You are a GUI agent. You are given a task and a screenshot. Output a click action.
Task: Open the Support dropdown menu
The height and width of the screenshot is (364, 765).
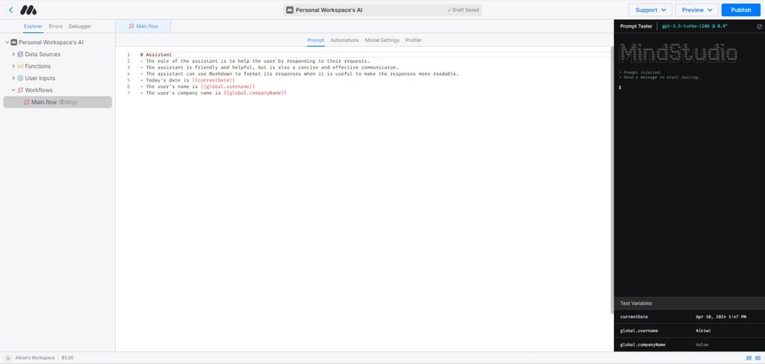[651, 10]
